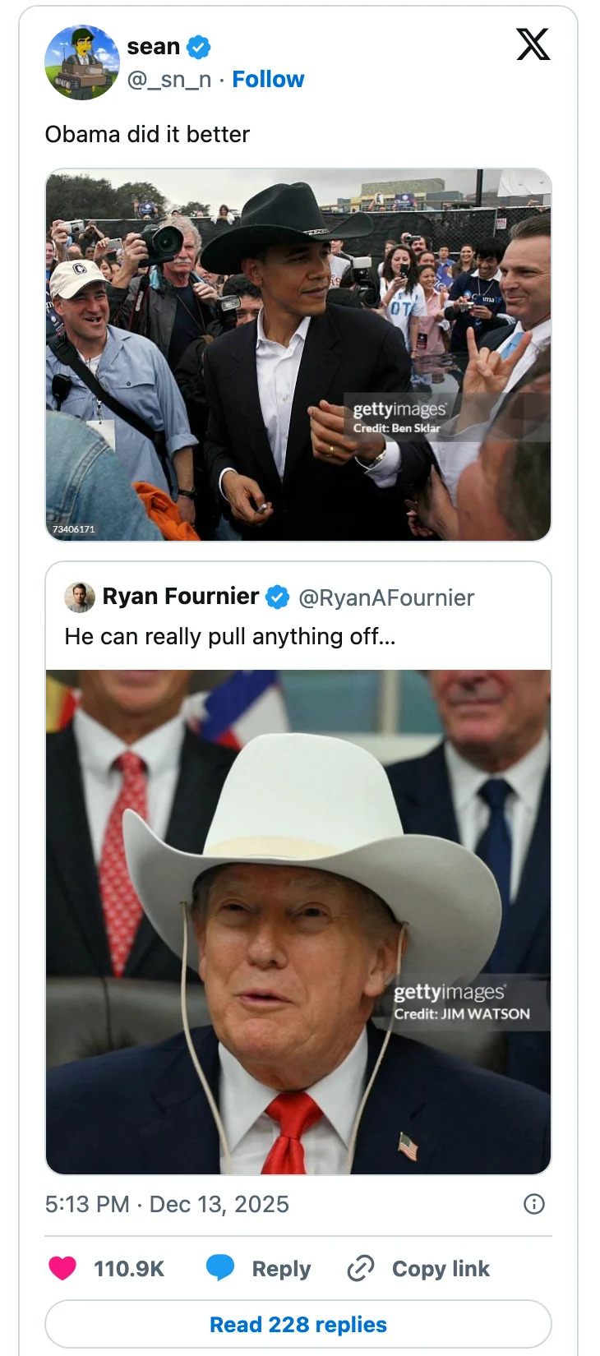600x1356 pixels.
Task: Open the @RyanAFournier handle in the quoted post
Action: tap(386, 597)
